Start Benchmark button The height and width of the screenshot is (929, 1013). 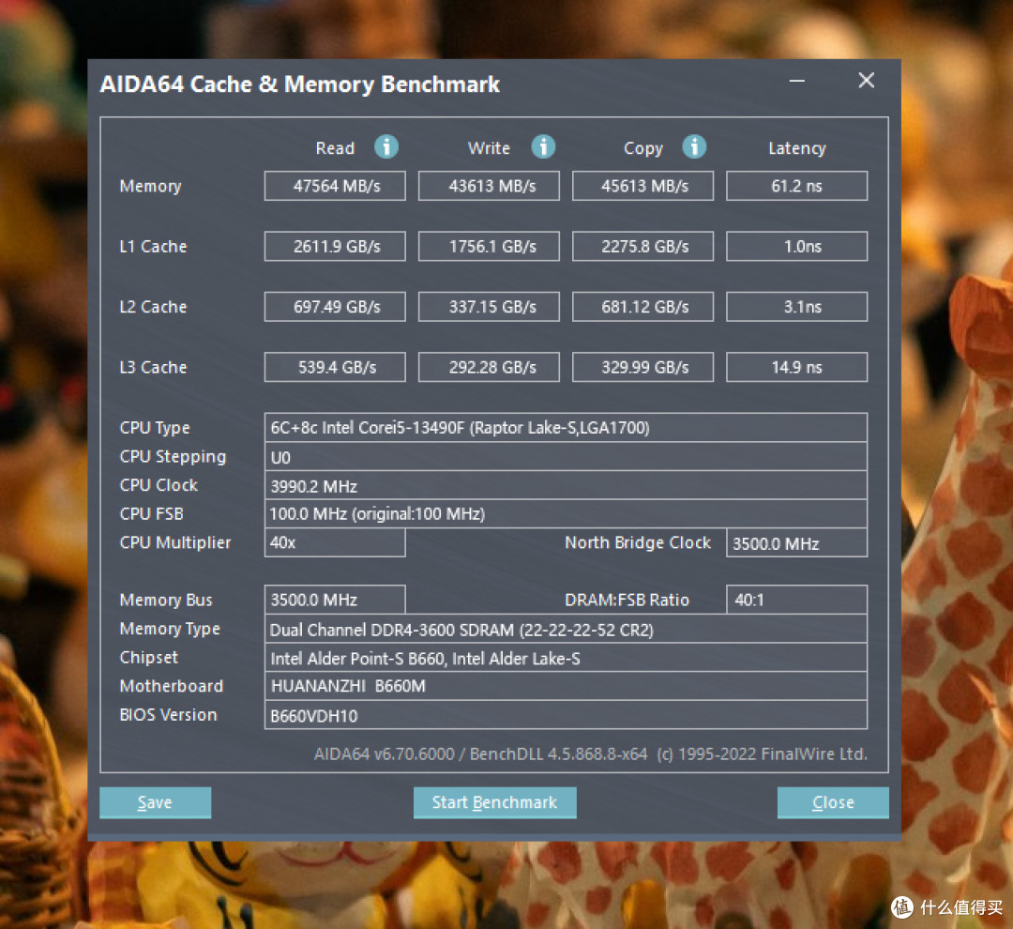[495, 802]
